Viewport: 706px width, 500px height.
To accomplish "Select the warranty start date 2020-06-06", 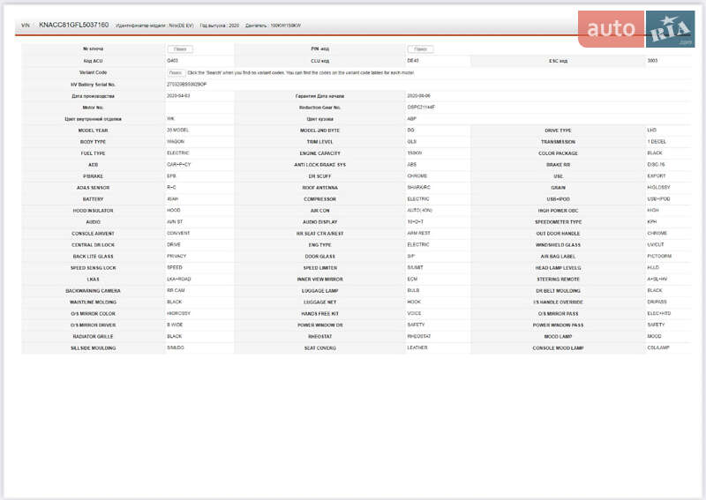I will [417, 95].
